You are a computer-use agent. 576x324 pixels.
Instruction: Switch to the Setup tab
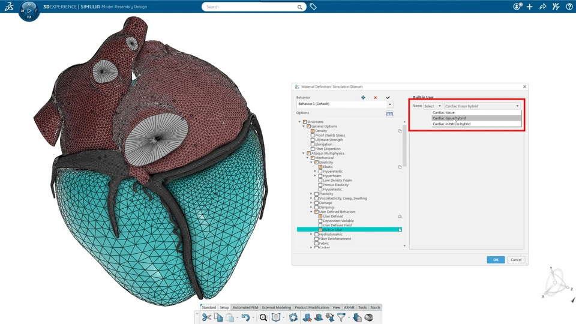click(224, 307)
